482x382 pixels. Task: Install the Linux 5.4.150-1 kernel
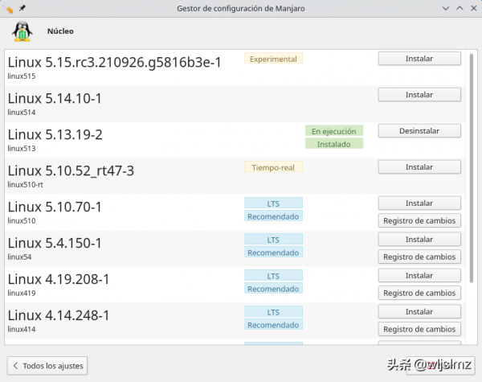click(x=419, y=240)
